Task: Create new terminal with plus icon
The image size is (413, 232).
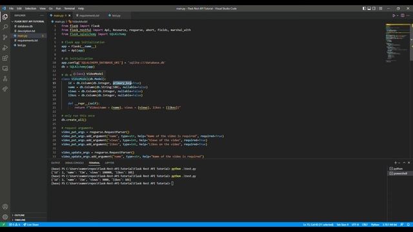Action: [396, 163]
